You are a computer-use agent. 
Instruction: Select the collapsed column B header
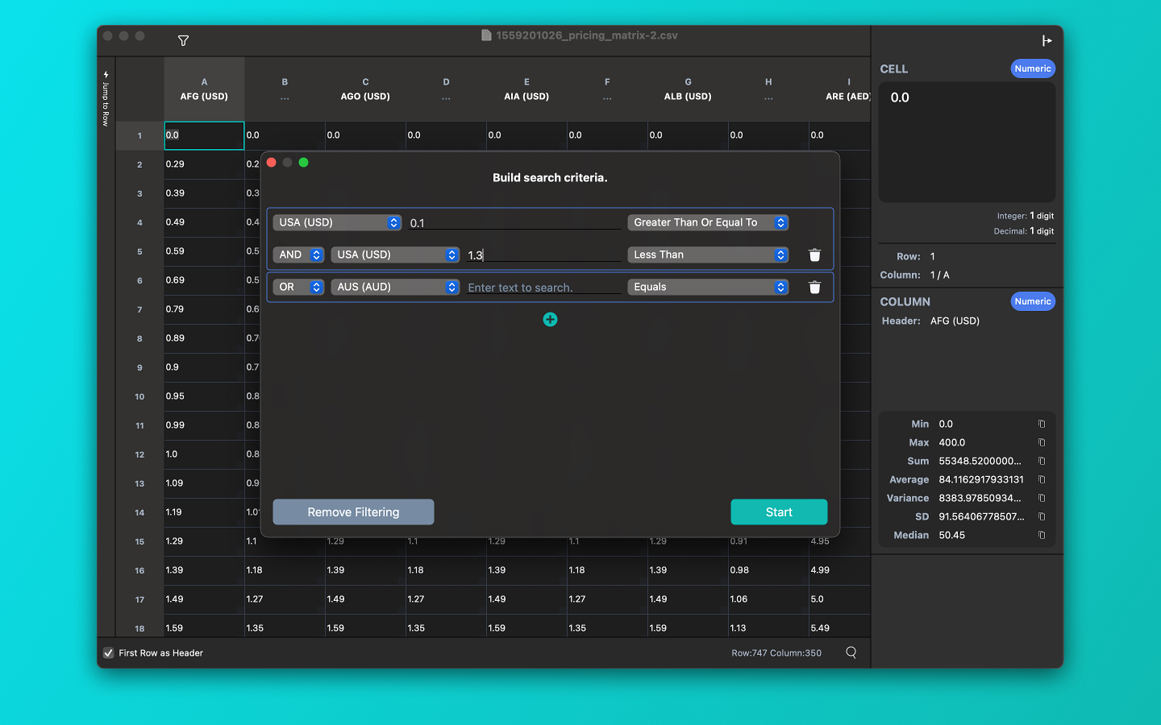285,89
